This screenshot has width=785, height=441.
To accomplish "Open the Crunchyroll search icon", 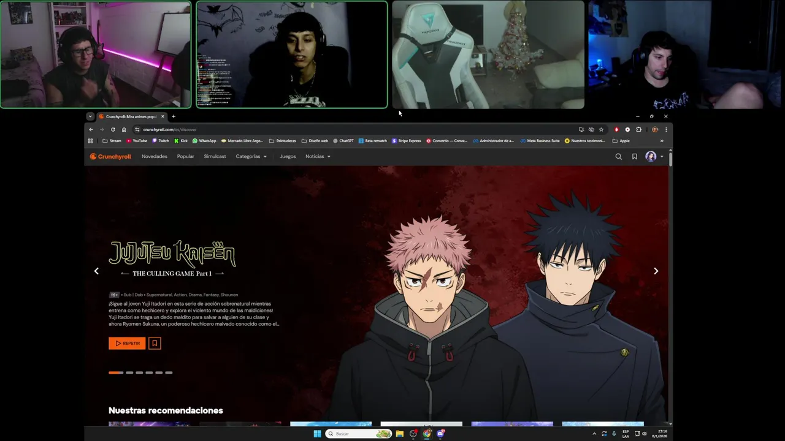I will pyautogui.click(x=618, y=157).
